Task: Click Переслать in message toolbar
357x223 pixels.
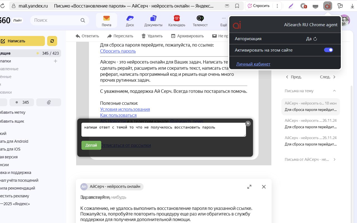Action: coord(120,36)
